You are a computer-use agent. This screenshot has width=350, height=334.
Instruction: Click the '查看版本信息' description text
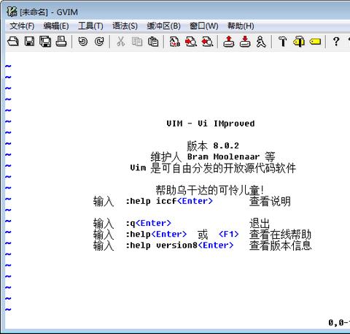pos(280,246)
